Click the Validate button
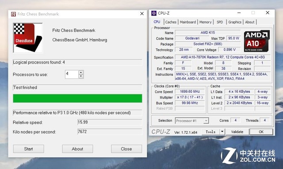283x169 pixels. (x=237, y=132)
